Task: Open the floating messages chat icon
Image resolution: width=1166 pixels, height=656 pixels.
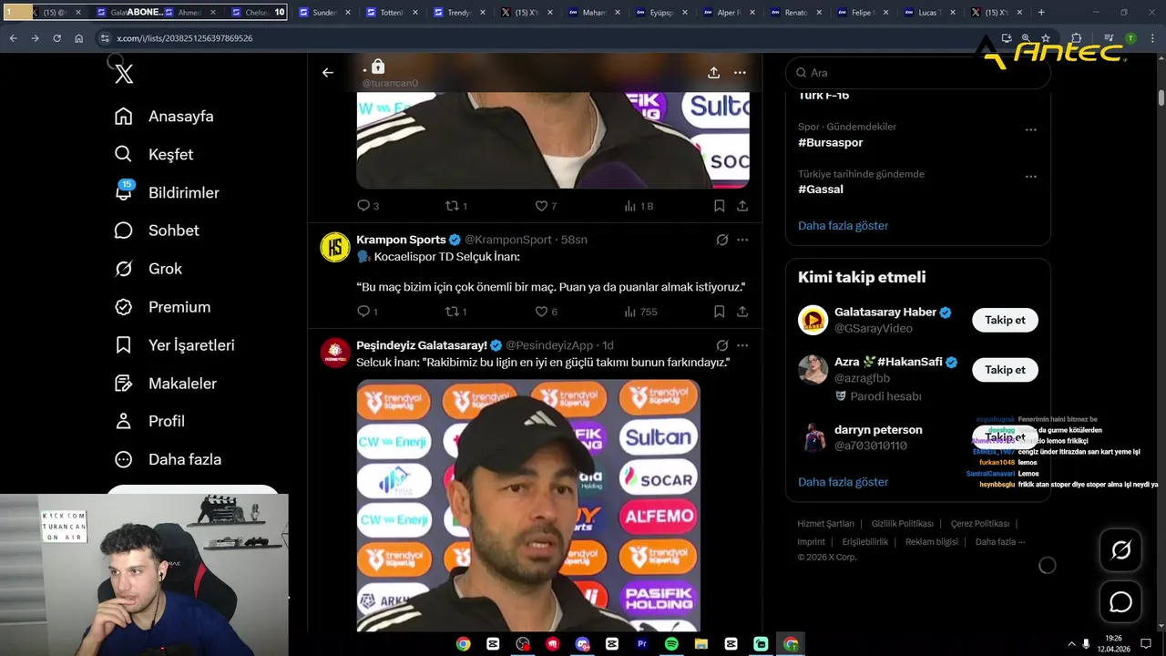Action: pyautogui.click(x=1120, y=602)
